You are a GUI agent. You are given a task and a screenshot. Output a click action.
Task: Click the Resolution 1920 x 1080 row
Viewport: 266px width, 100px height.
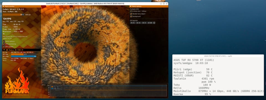click(13, 31)
